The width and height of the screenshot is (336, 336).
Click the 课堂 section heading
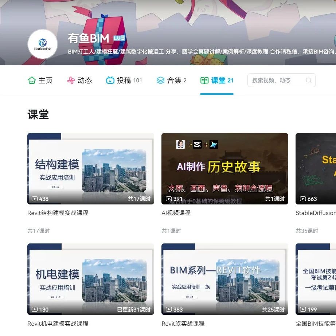(x=38, y=114)
